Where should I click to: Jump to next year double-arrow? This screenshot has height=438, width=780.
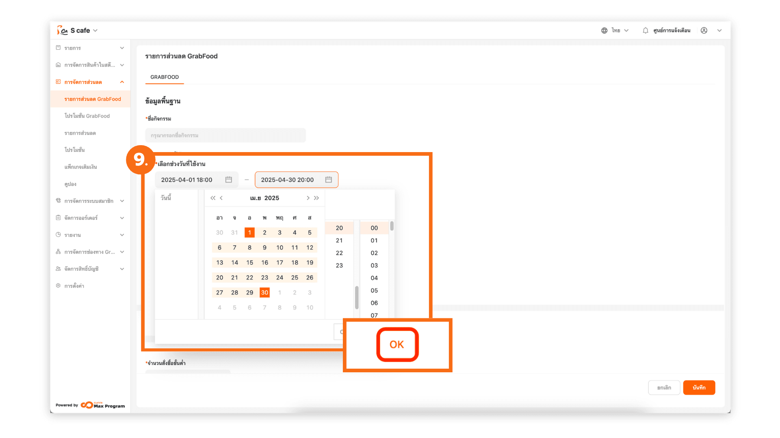click(x=317, y=198)
